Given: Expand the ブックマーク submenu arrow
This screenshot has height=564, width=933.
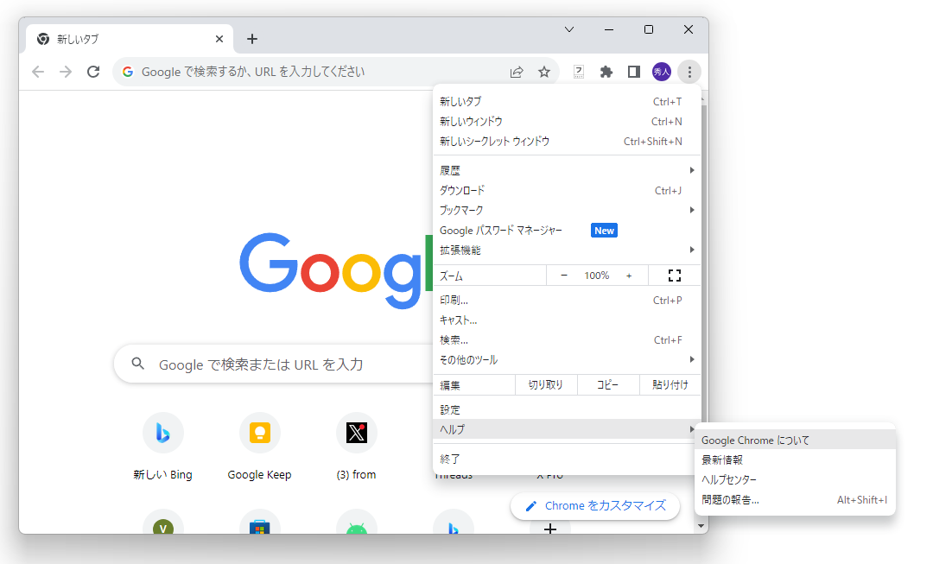Looking at the screenshot, I should coord(691,210).
